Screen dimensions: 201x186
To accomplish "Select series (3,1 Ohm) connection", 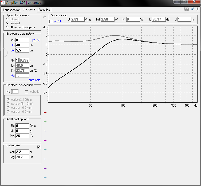I will pyautogui.click(x=8, y=100).
